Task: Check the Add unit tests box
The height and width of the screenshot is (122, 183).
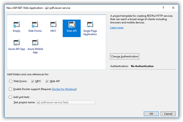Action: pos(10,97)
